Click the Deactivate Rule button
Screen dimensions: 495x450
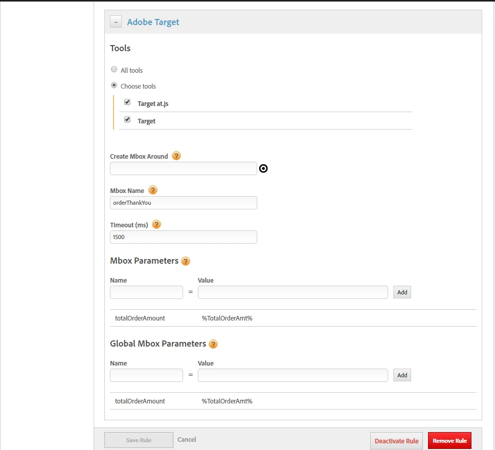(x=396, y=441)
